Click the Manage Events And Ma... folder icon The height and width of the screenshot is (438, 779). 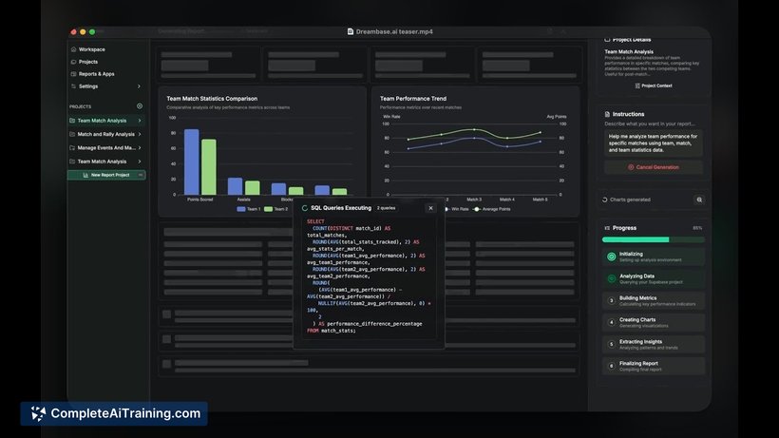(x=72, y=148)
